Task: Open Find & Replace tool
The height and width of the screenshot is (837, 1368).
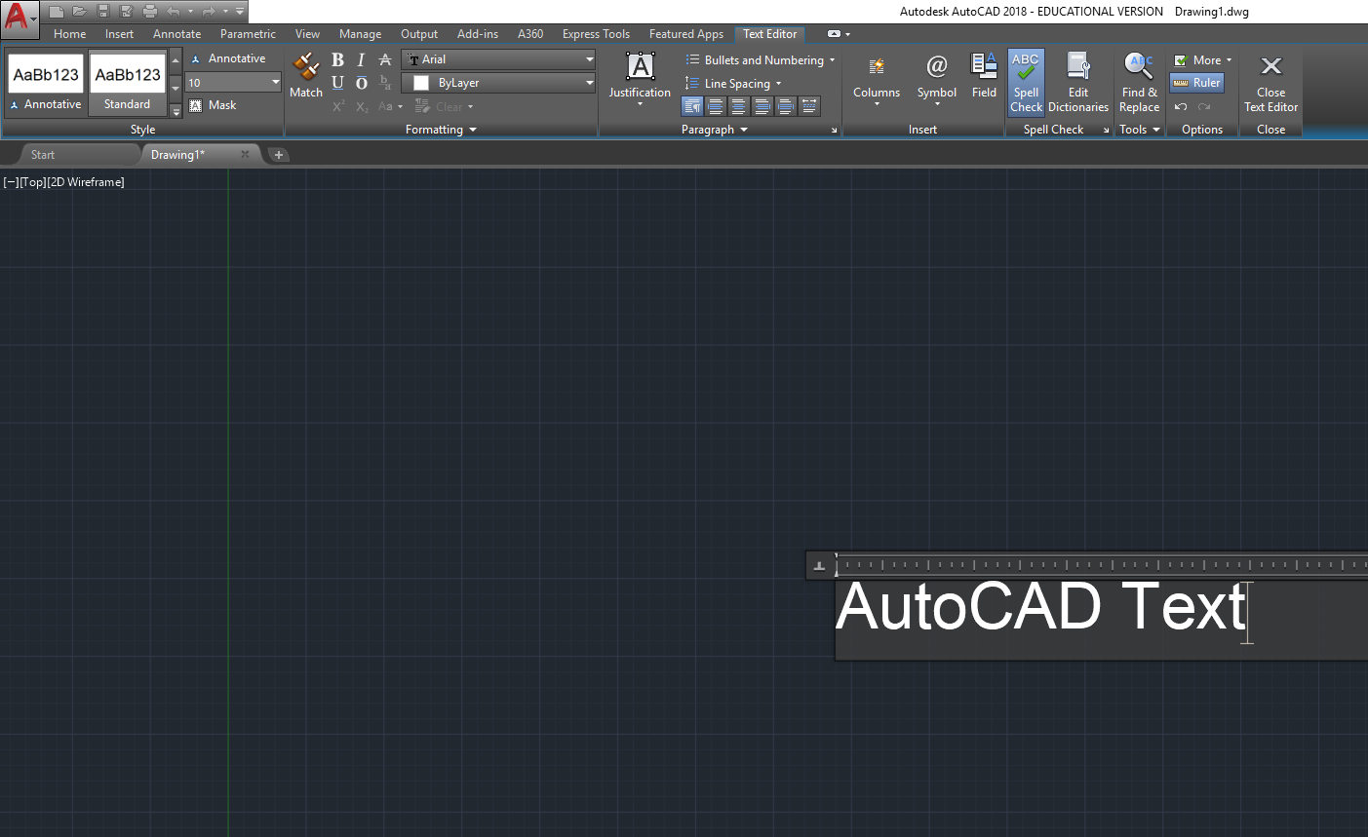Action: click(x=1139, y=83)
